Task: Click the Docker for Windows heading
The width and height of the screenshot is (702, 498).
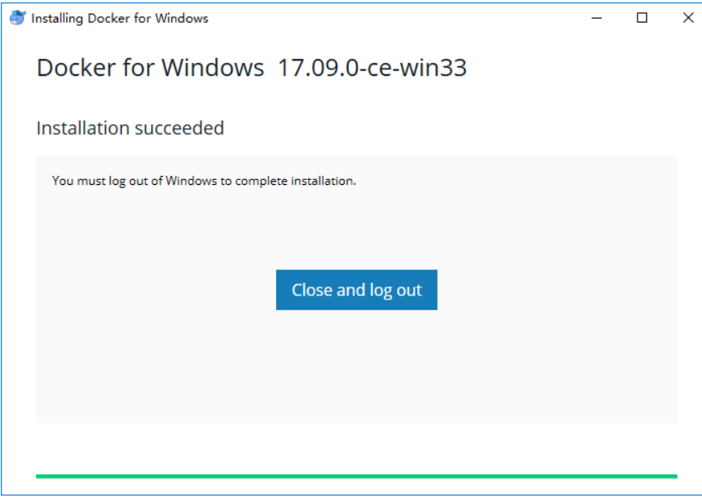Action: point(150,68)
